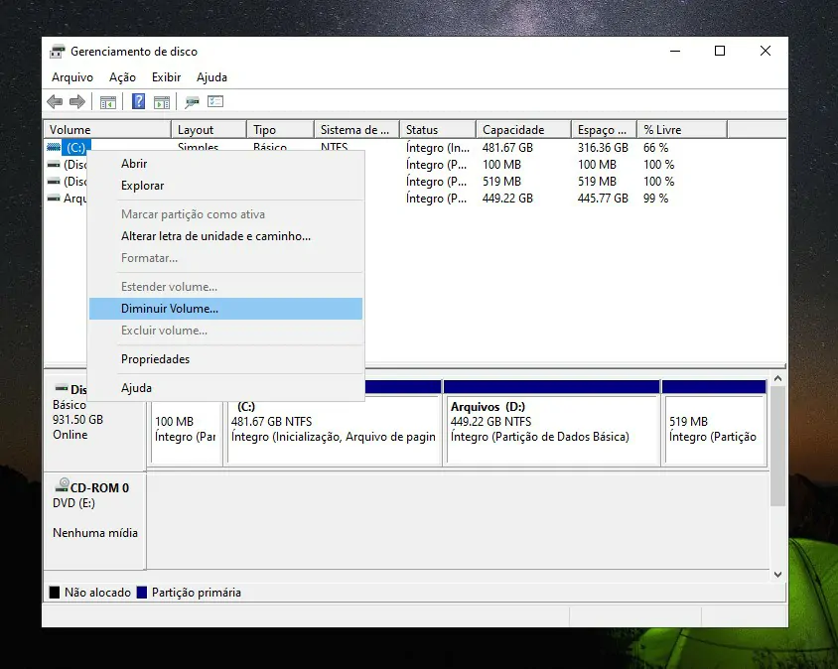The image size is (838, 669).
Task: Click the 481.67 GB capacity cell
Action: click(507, 148)
